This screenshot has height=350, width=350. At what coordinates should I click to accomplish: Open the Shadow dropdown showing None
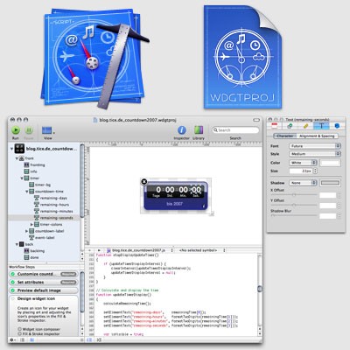point(303,183)
